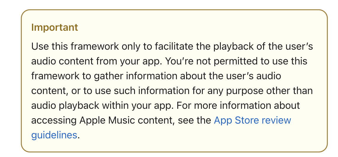Click the words see the before link

click(x=194, y=120)
